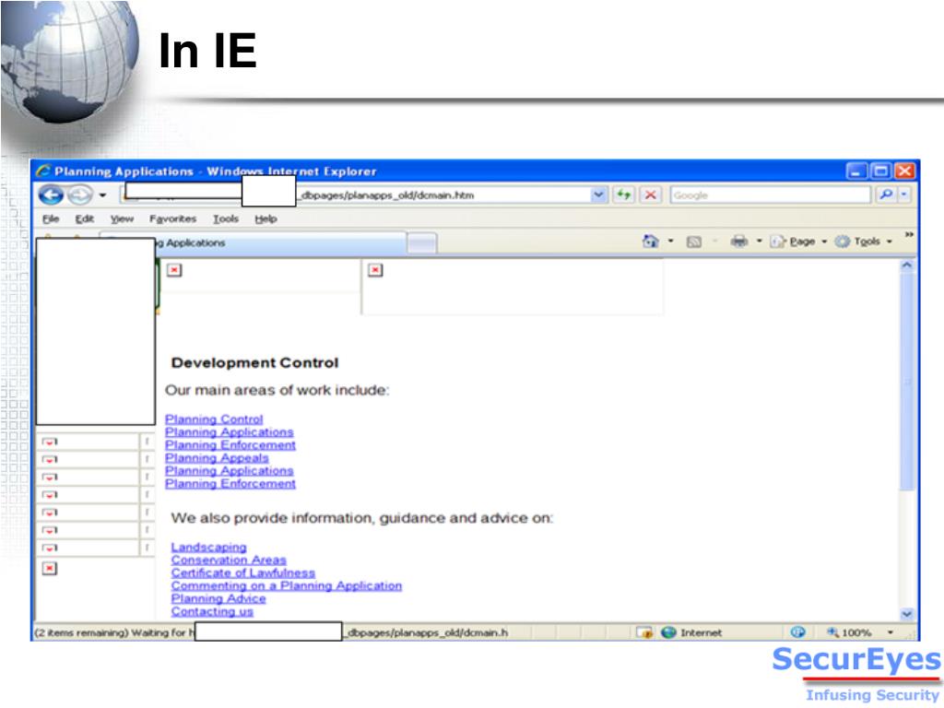
Task: Click the green Refresh arrows button
Action: pos(624,195)
